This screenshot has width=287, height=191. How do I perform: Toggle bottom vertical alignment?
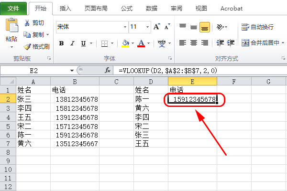click(205, 27)
